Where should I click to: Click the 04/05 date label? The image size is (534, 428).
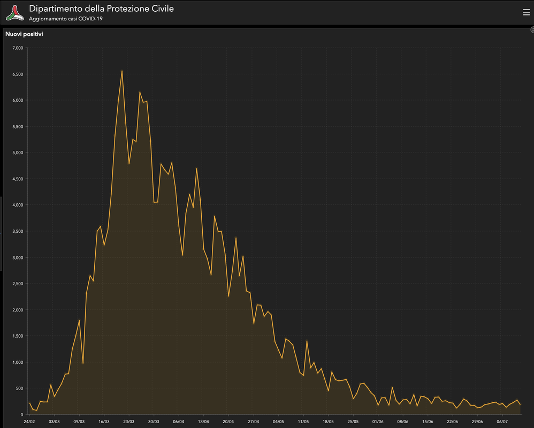[x=278, y=422]
